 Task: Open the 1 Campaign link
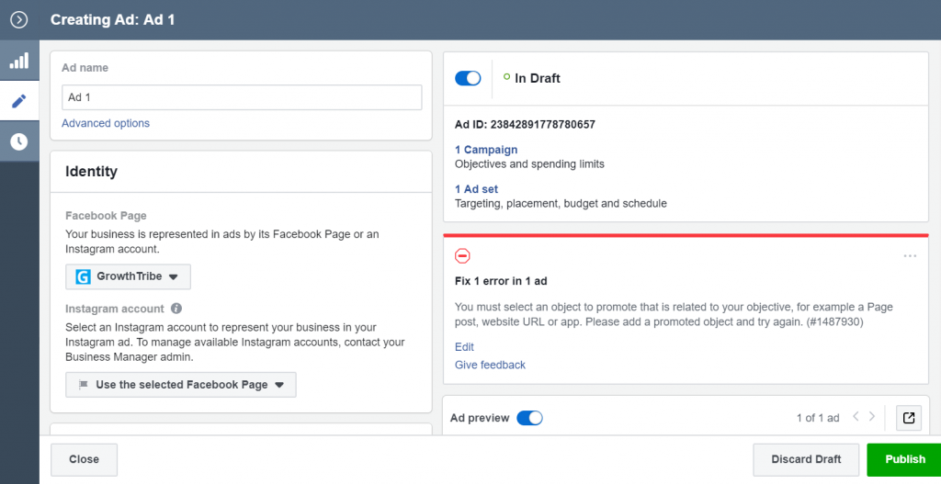[x=486, y=150]
